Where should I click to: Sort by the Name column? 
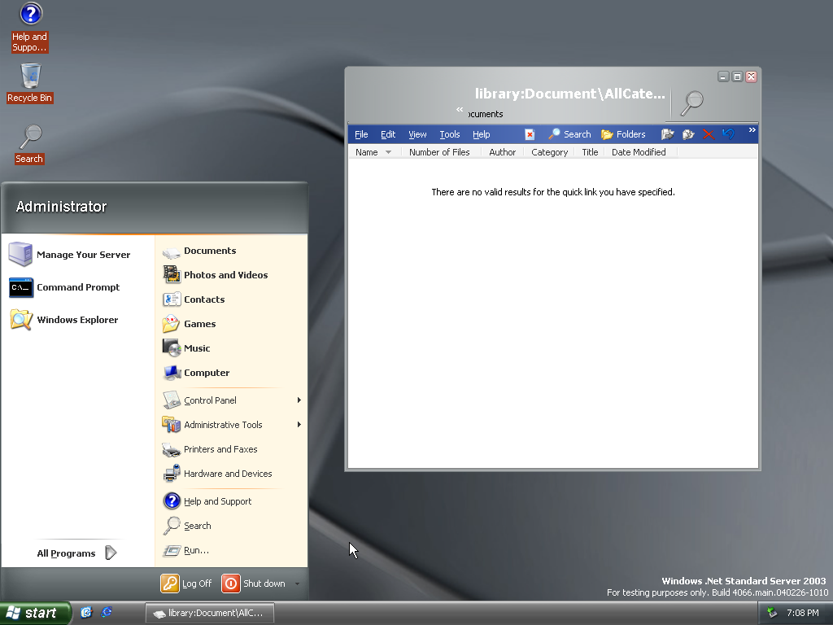coord(373,152)
